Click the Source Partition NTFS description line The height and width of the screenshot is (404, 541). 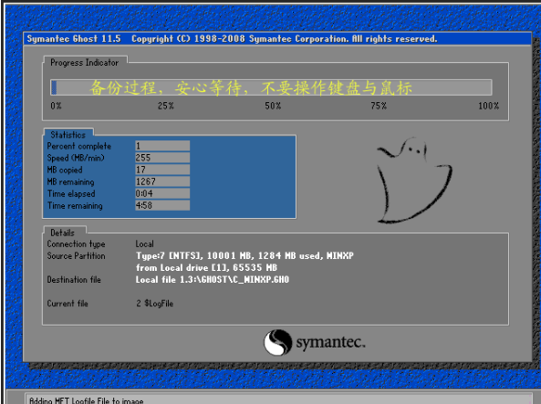coord(244,255)
